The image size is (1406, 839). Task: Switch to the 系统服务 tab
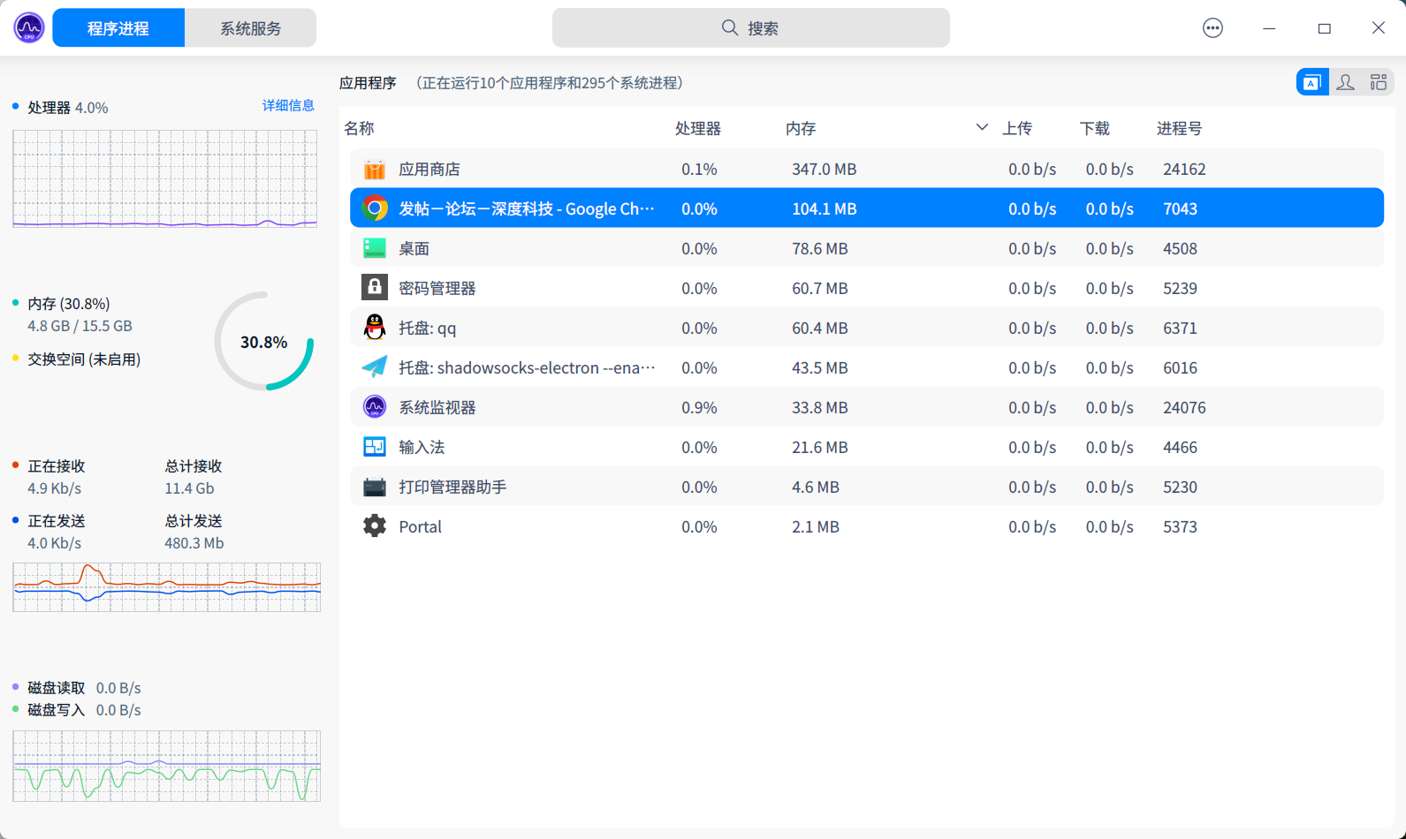click(x=250, y=28)
